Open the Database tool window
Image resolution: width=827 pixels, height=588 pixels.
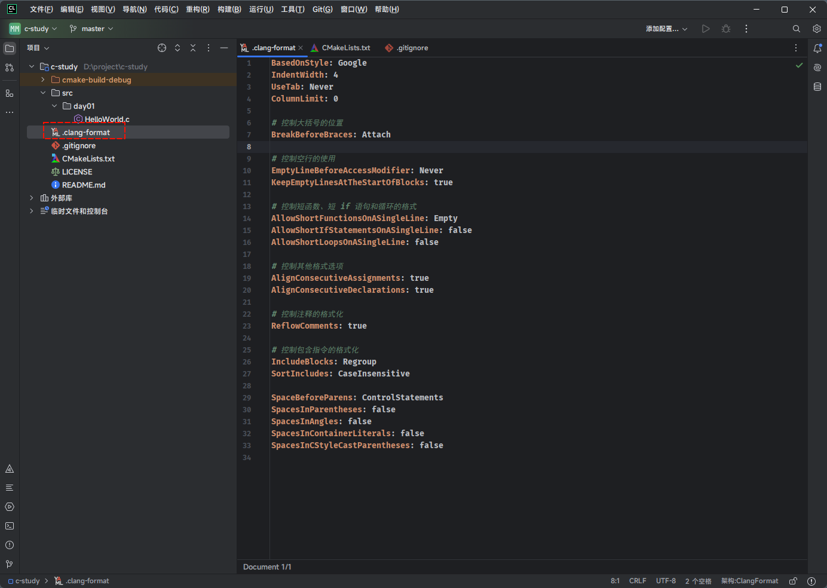click(817, 87)
